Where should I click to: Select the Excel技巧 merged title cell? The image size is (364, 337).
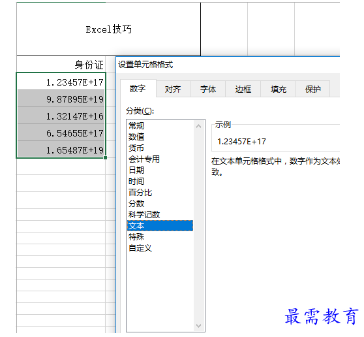(x=109, y=29)
